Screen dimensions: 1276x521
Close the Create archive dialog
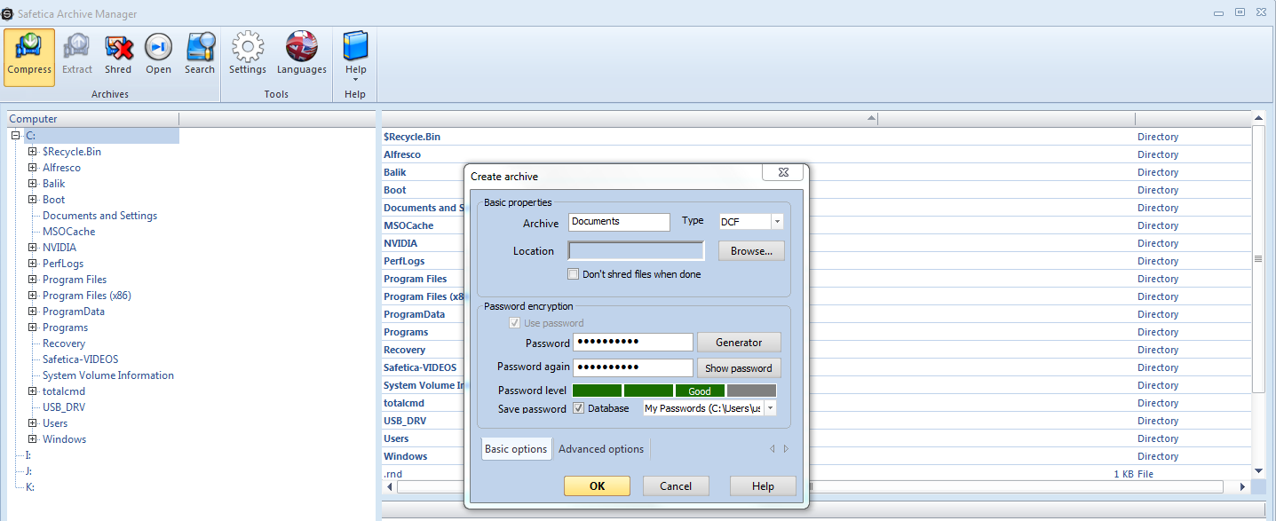783,173
